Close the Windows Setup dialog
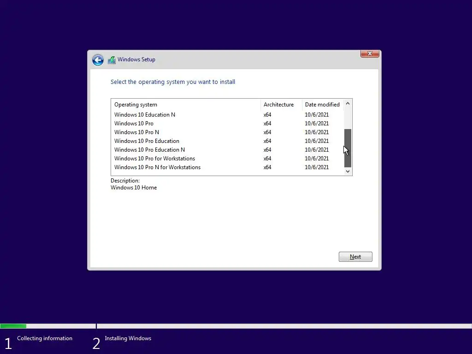This screenshot has height=354, width=472. (370, 53)
